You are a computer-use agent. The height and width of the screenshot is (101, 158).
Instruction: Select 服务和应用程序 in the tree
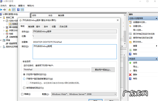pyautogui.click(x=12, y=47)
